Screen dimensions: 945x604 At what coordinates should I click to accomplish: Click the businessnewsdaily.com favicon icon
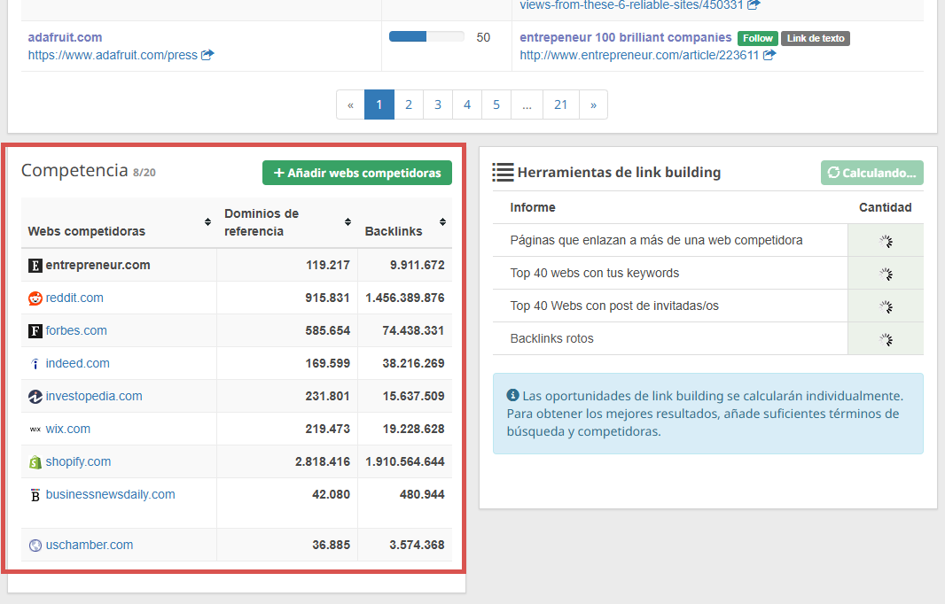[x=35, y=495]
